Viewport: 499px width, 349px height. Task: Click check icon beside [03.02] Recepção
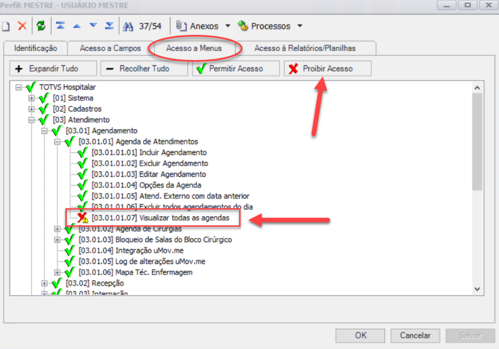[57, 283]
